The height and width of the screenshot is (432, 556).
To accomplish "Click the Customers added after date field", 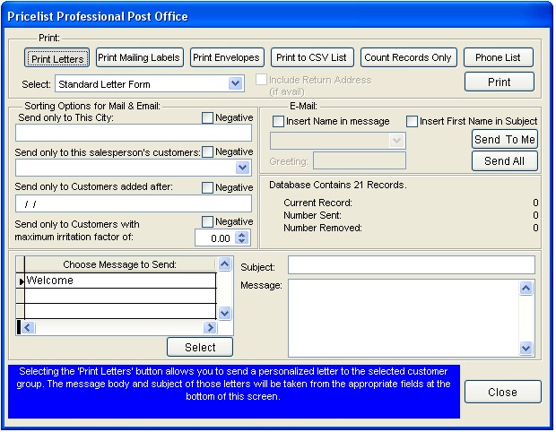I will click(x=133, y=204).
